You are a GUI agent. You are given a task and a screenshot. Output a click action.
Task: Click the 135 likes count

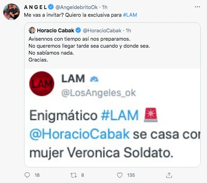tap(131, 175)
